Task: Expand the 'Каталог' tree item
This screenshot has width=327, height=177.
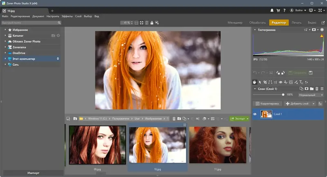Action: pos(5,36)
